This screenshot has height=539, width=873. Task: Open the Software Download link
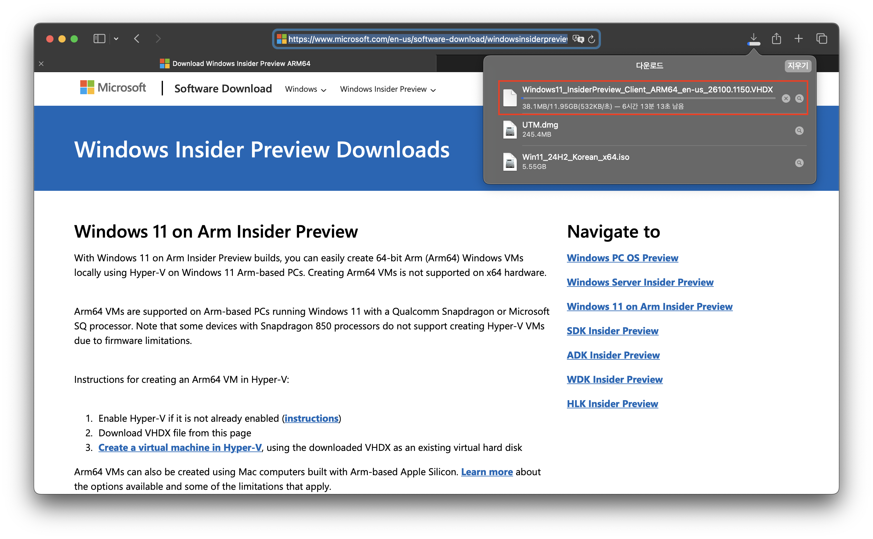click(x=223, y=88)
